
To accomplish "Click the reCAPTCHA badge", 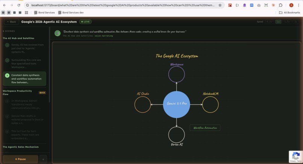I will pos(296,156).
